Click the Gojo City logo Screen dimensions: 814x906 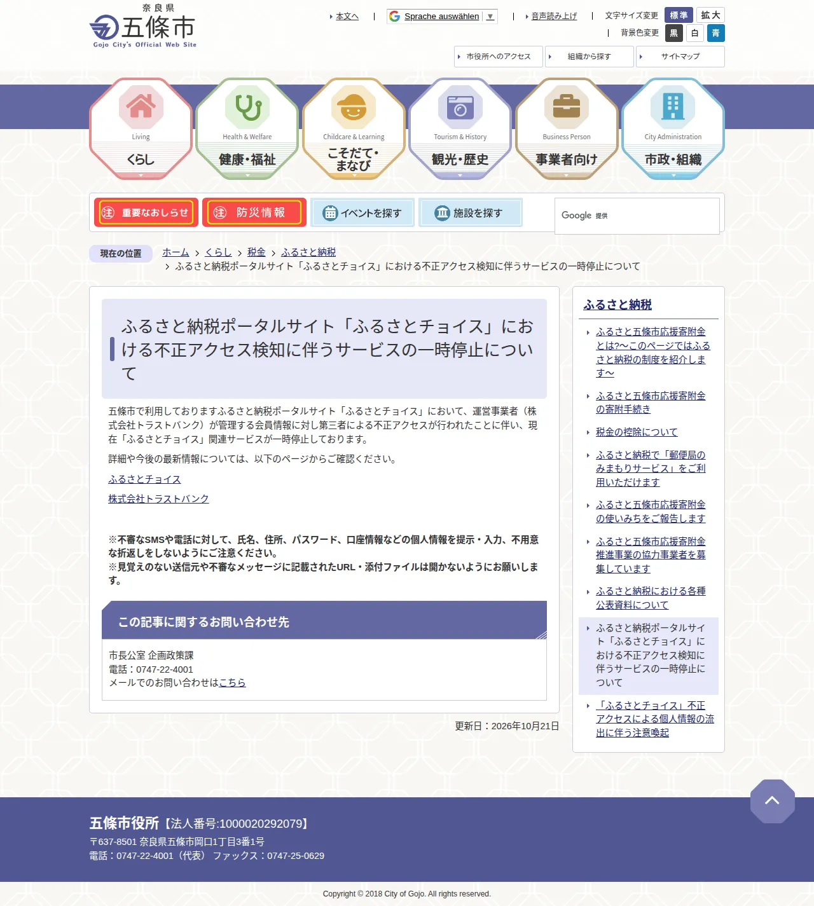(x=143, y=26)
